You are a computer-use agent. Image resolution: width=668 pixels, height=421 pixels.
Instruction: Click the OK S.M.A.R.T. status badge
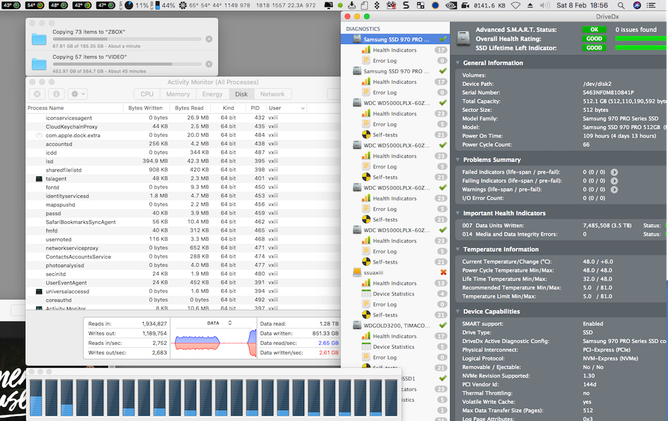pyautogui.click(x=594, y=30)
